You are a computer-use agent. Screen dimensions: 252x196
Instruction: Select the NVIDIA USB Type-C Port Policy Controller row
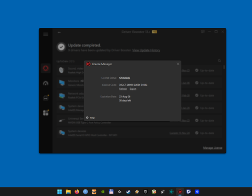pyautogui.click(x=139, y=121)
